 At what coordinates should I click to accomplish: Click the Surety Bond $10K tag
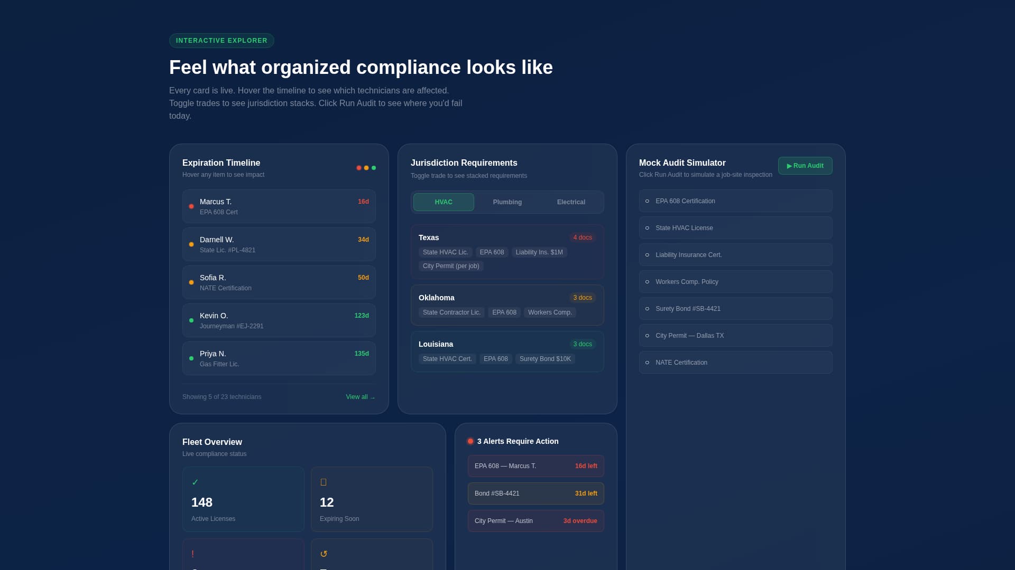click(x=545, y=359)
